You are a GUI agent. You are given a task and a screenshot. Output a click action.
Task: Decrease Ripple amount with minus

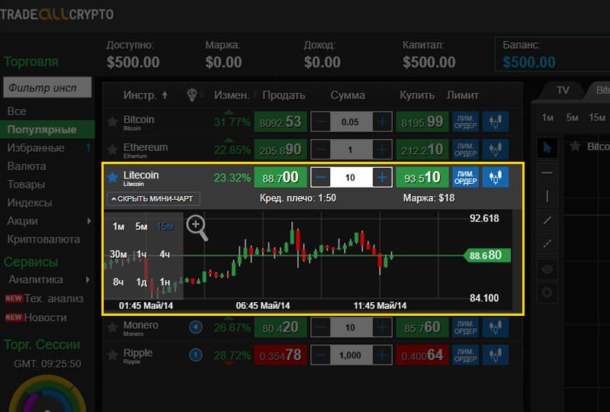coord(320,355)
